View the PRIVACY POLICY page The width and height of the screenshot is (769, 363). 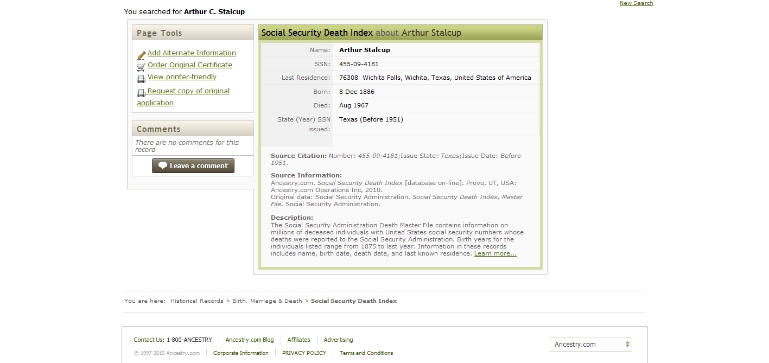(304, 353)
